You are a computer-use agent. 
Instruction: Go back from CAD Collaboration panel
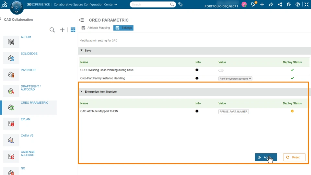tap(1, 19)
